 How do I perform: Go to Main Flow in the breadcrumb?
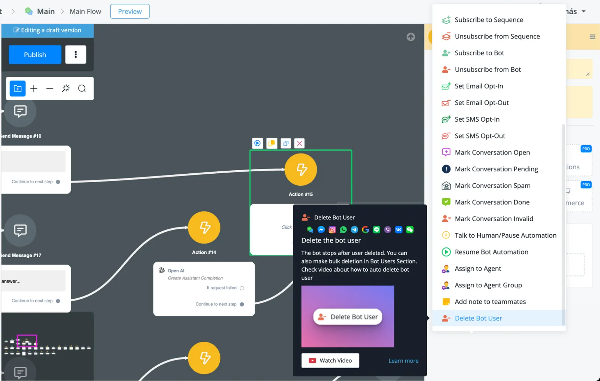pyautogui.click(x=85, y=11)
